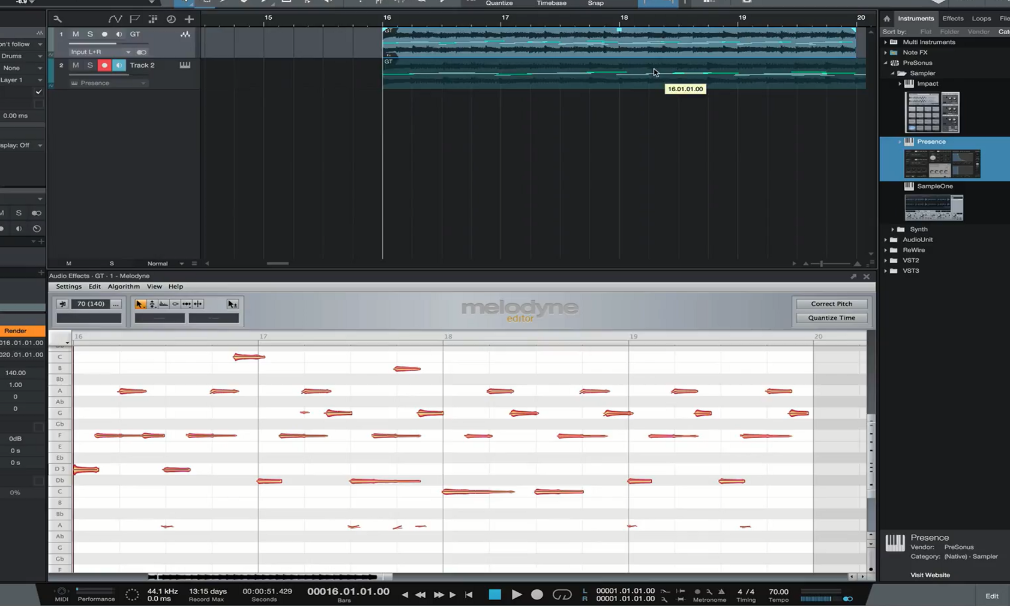The height and width of the screenshot is (606, 1010).
Task: Start playback with the Play button
Action: 516,595
